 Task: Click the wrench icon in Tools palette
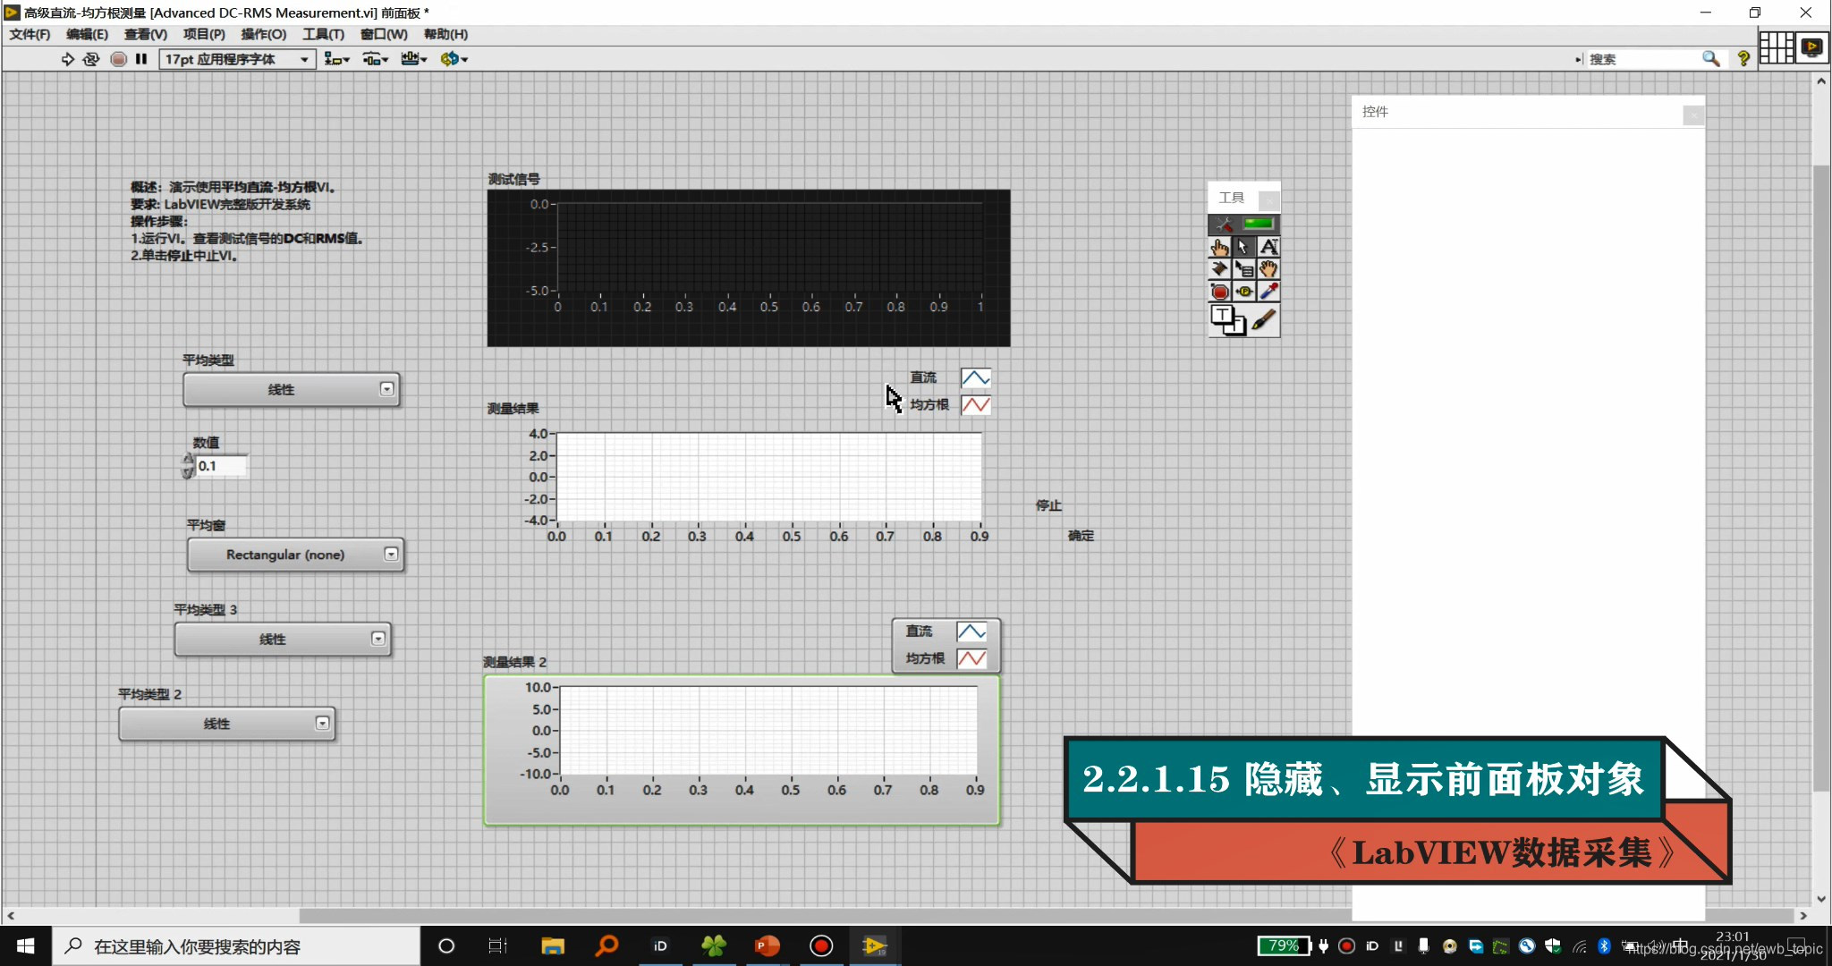click(1223, 224)
